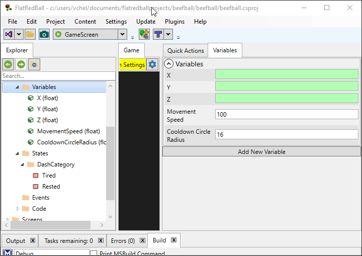This screenshot has height=256, width=362.
Task: Close the Output tab
Action: (33, 241)
